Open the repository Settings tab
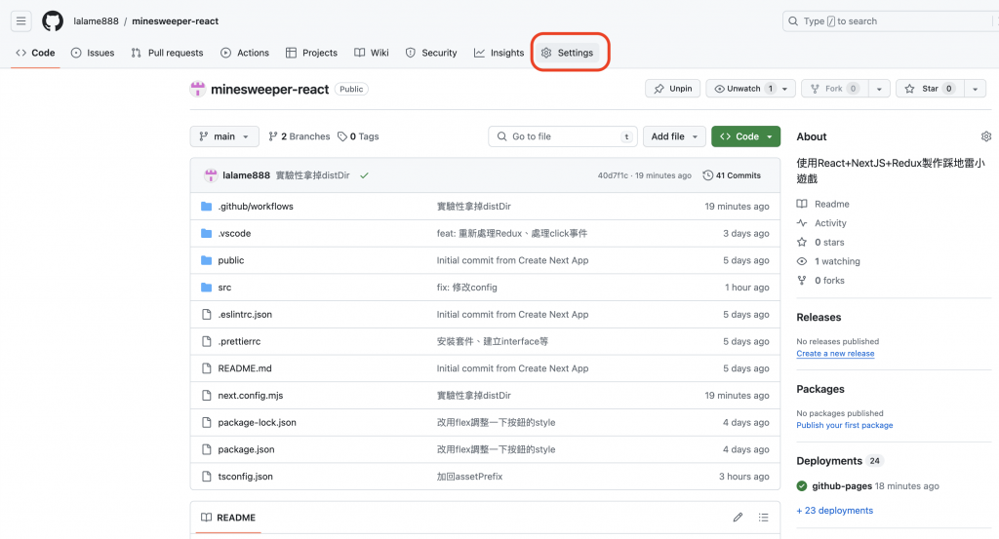Image resolution: width=999 pixels, height=539 pixels. click(567, 53)
